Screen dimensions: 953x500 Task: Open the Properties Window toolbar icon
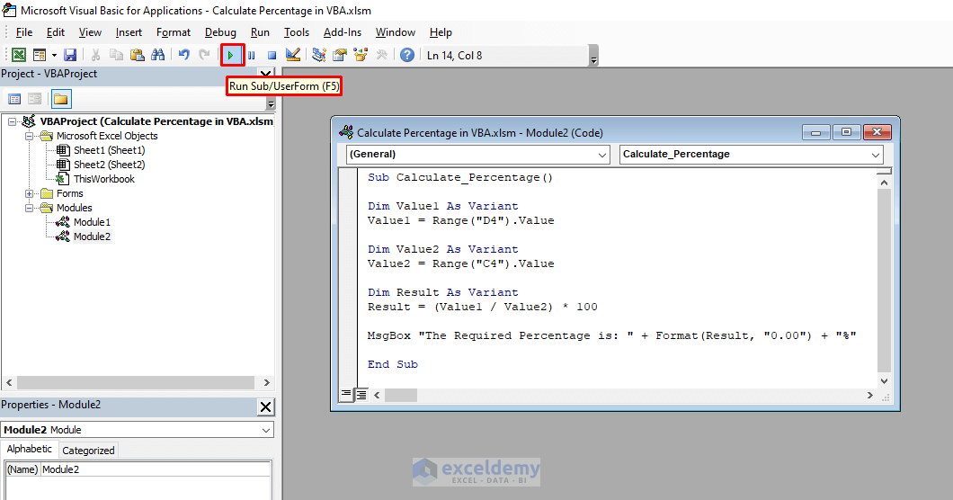[x=340, y=56]
